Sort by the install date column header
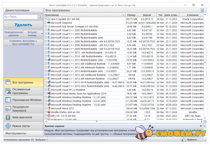Image resolution: width=210 pixels, height=145 pixels. point(171,15)
